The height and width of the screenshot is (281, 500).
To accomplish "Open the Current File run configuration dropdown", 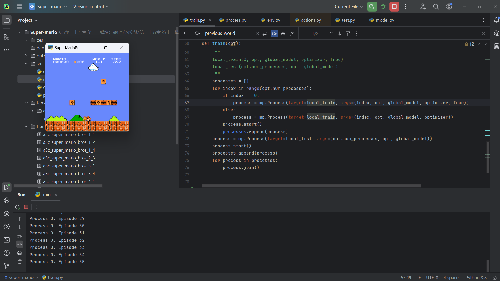I will [x=349, y=7].
